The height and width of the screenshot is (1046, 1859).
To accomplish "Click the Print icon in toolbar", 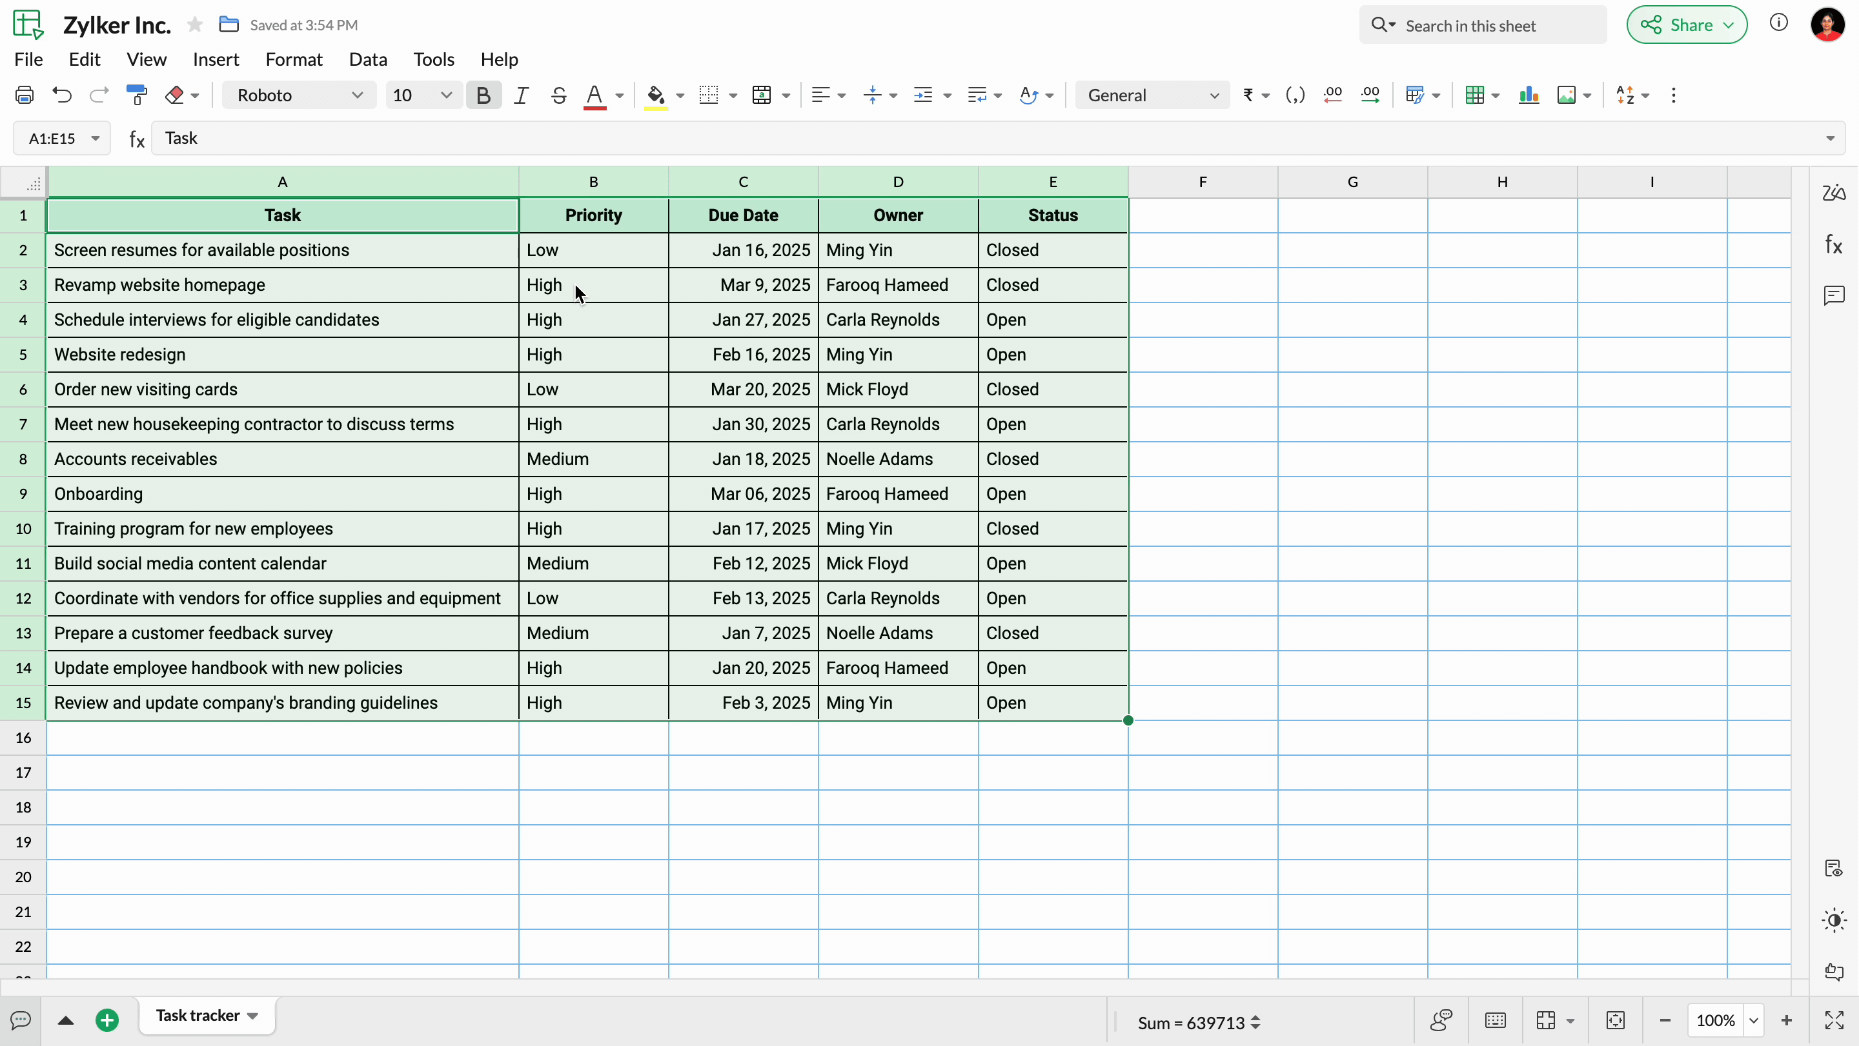I will (25, 95).
